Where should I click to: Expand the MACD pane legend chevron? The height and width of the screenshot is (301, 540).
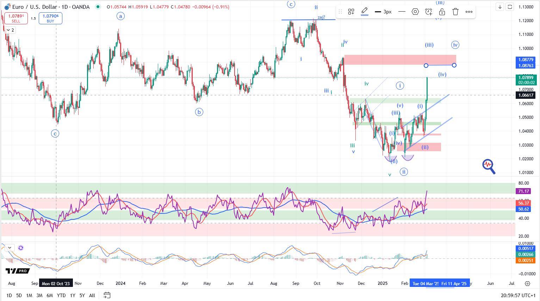(10, 248)
